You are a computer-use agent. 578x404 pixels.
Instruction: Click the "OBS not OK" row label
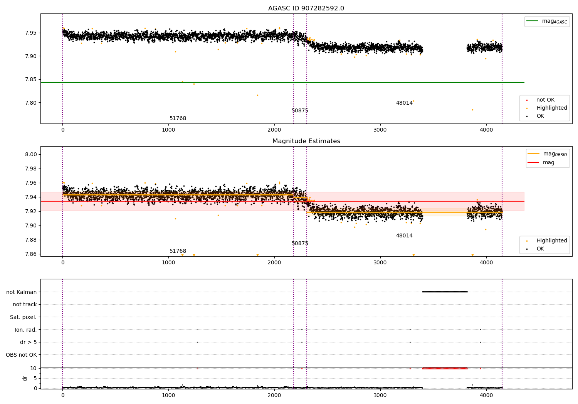pyautogui.click(x=21, y=355)
